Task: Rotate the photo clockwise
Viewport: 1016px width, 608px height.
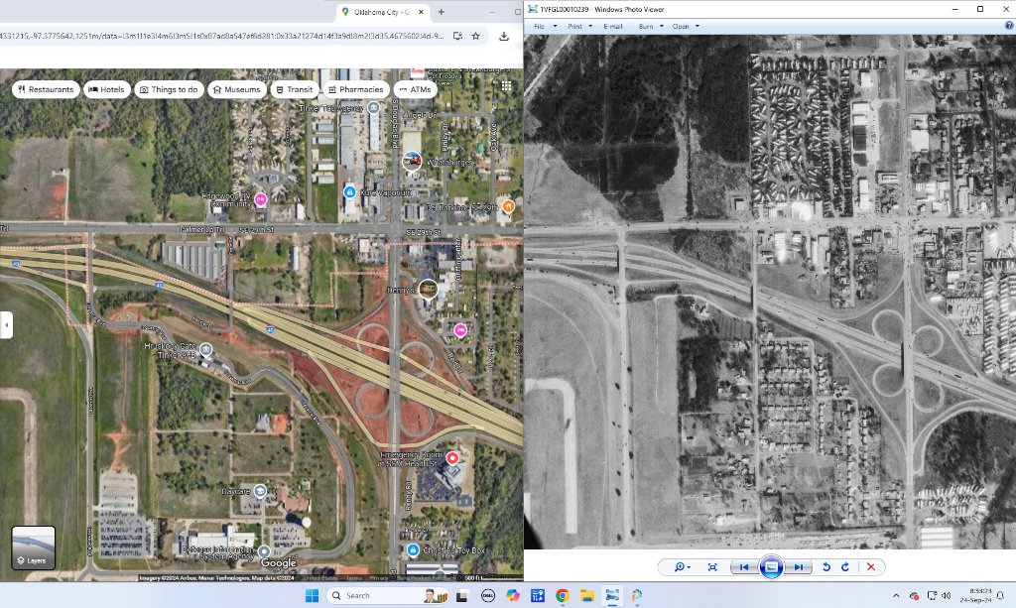Action: pyautogui.click(x=845, y=566)
